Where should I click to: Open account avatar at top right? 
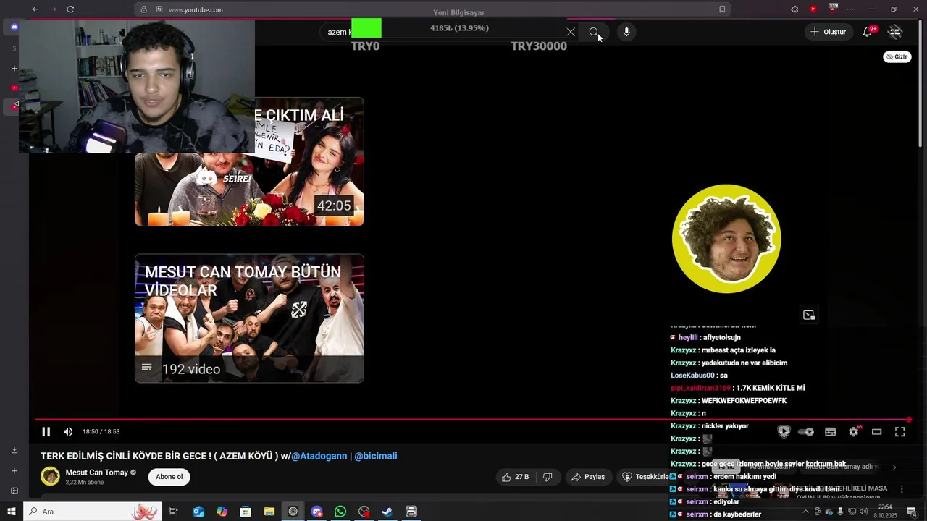(x=896, y=32)
